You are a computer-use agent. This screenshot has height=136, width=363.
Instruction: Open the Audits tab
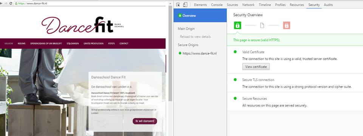pyautogui.click(x=328, y=5)
